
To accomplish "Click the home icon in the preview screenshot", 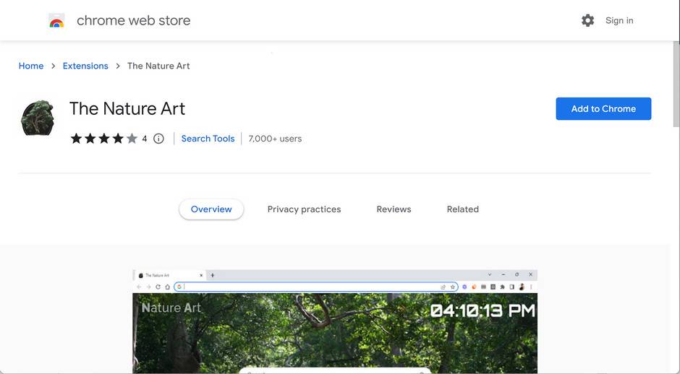I will point(167,287).
